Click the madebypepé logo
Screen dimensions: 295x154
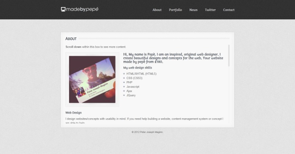point(80,9)
